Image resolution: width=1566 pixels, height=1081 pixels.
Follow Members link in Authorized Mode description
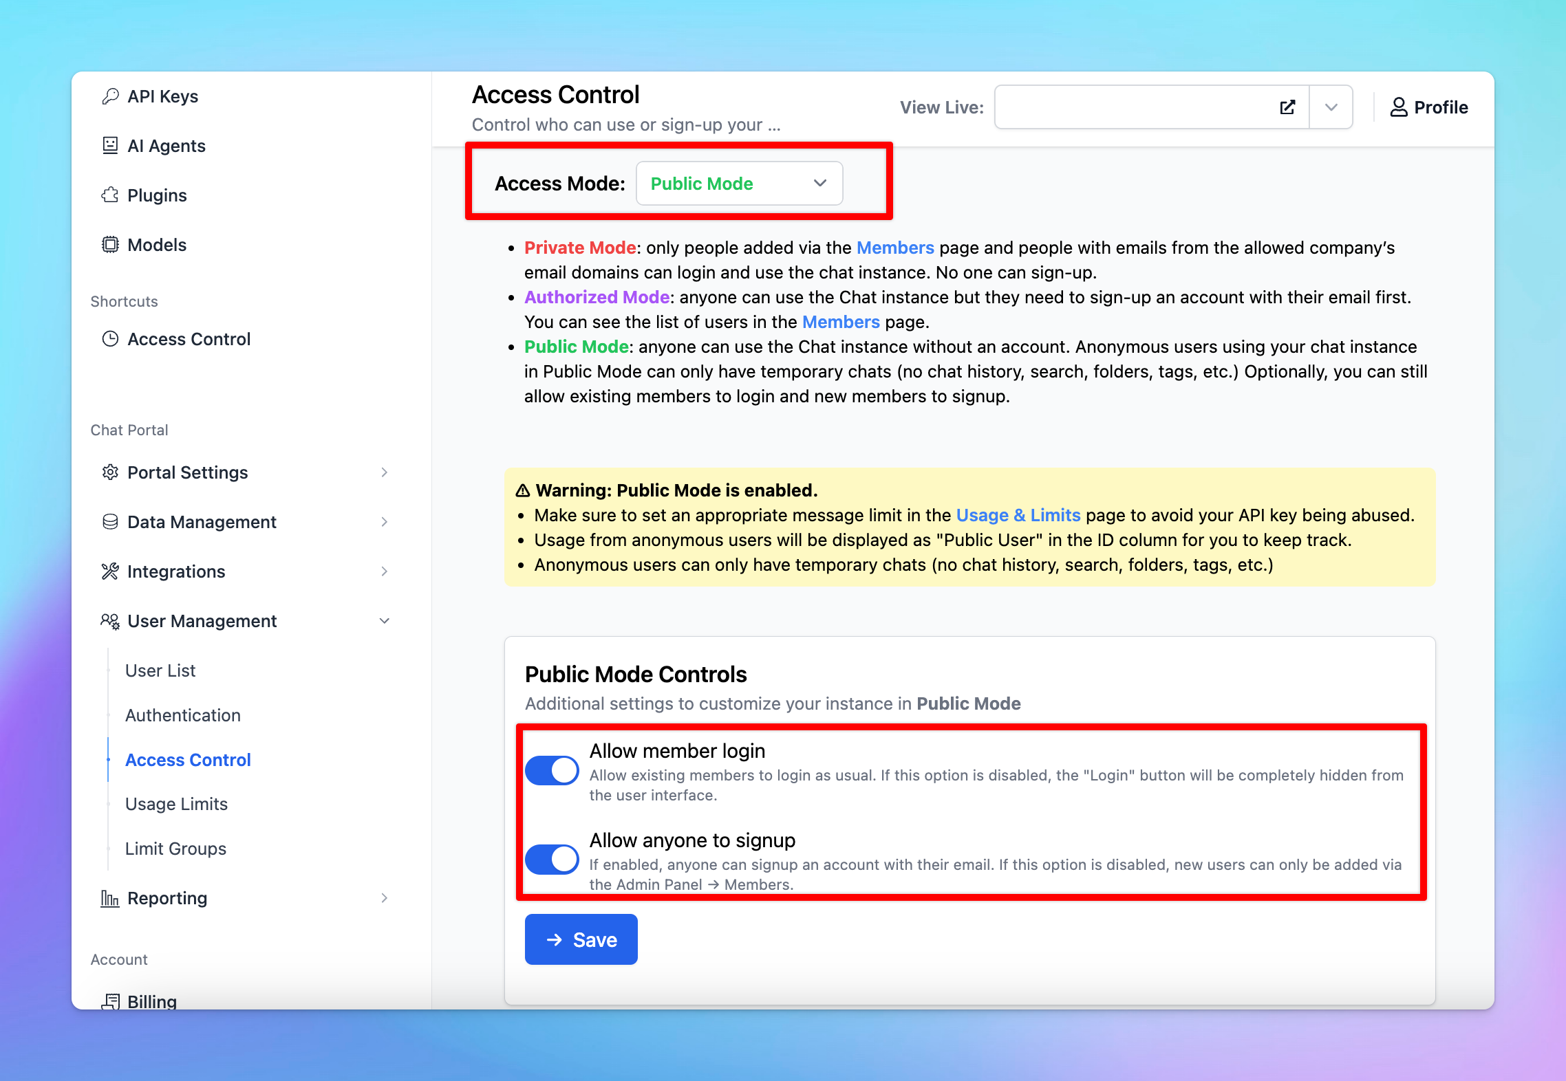pos(841,322)
